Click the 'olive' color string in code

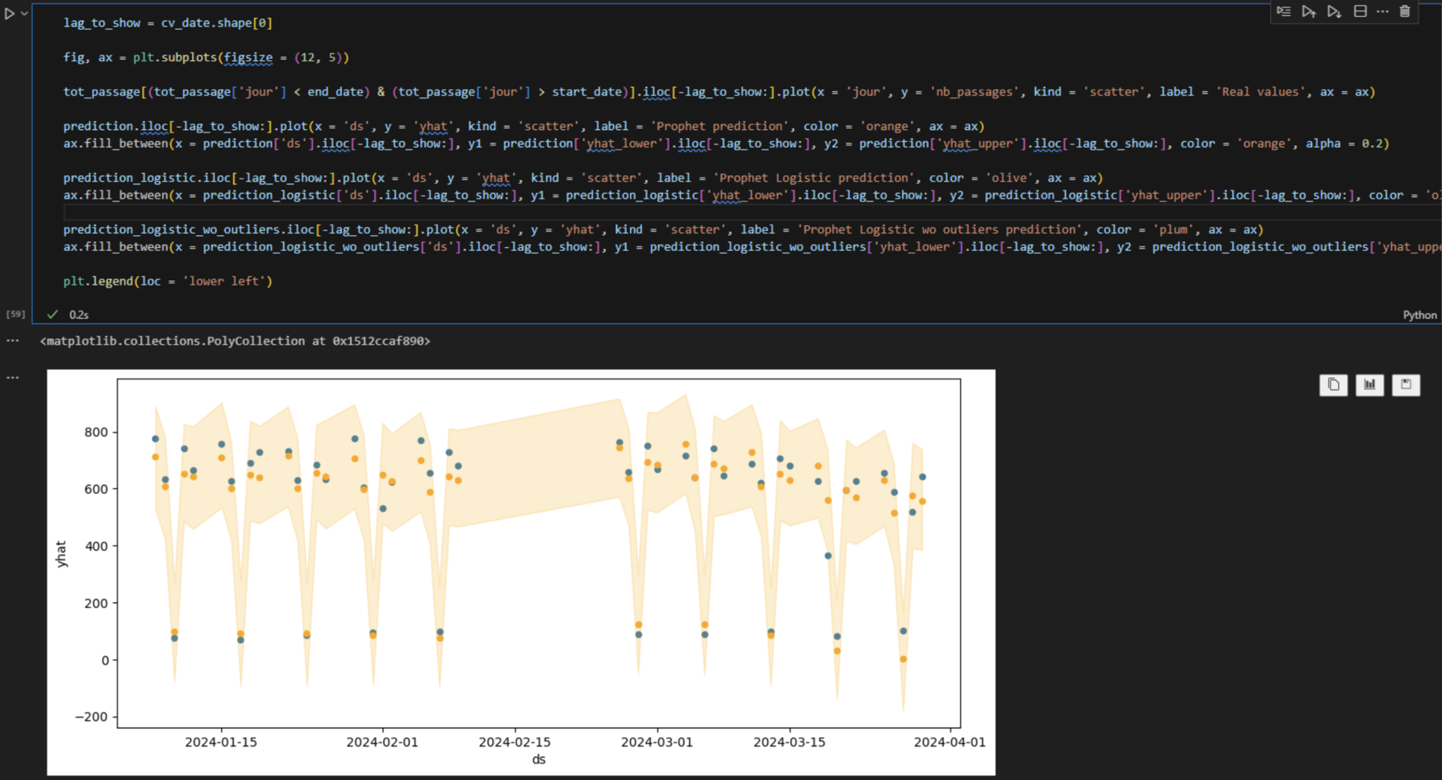[1010, 178]
